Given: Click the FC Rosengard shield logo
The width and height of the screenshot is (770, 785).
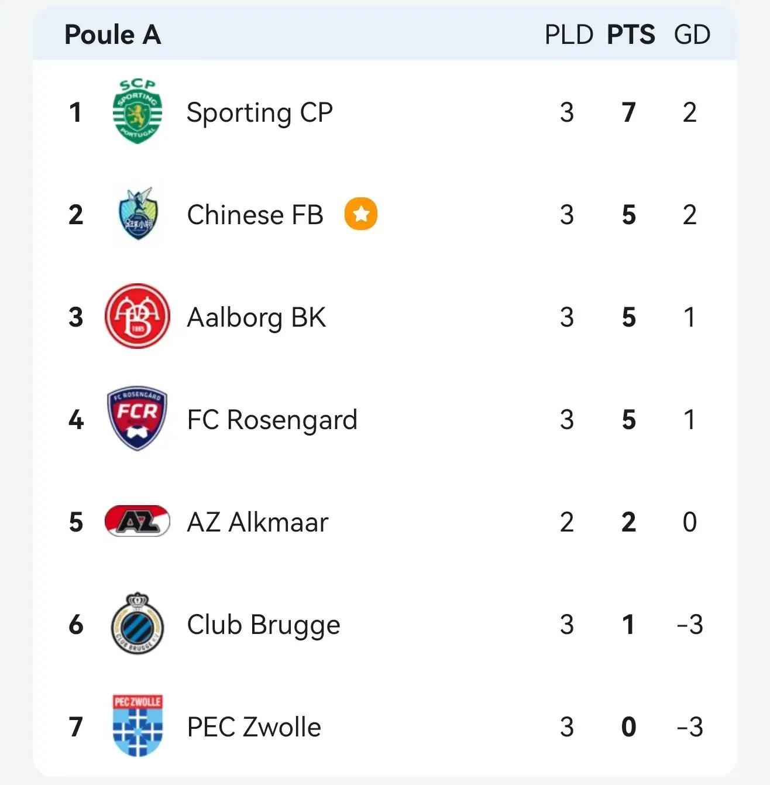Looking at the screenshot, I should pos(137,419).
